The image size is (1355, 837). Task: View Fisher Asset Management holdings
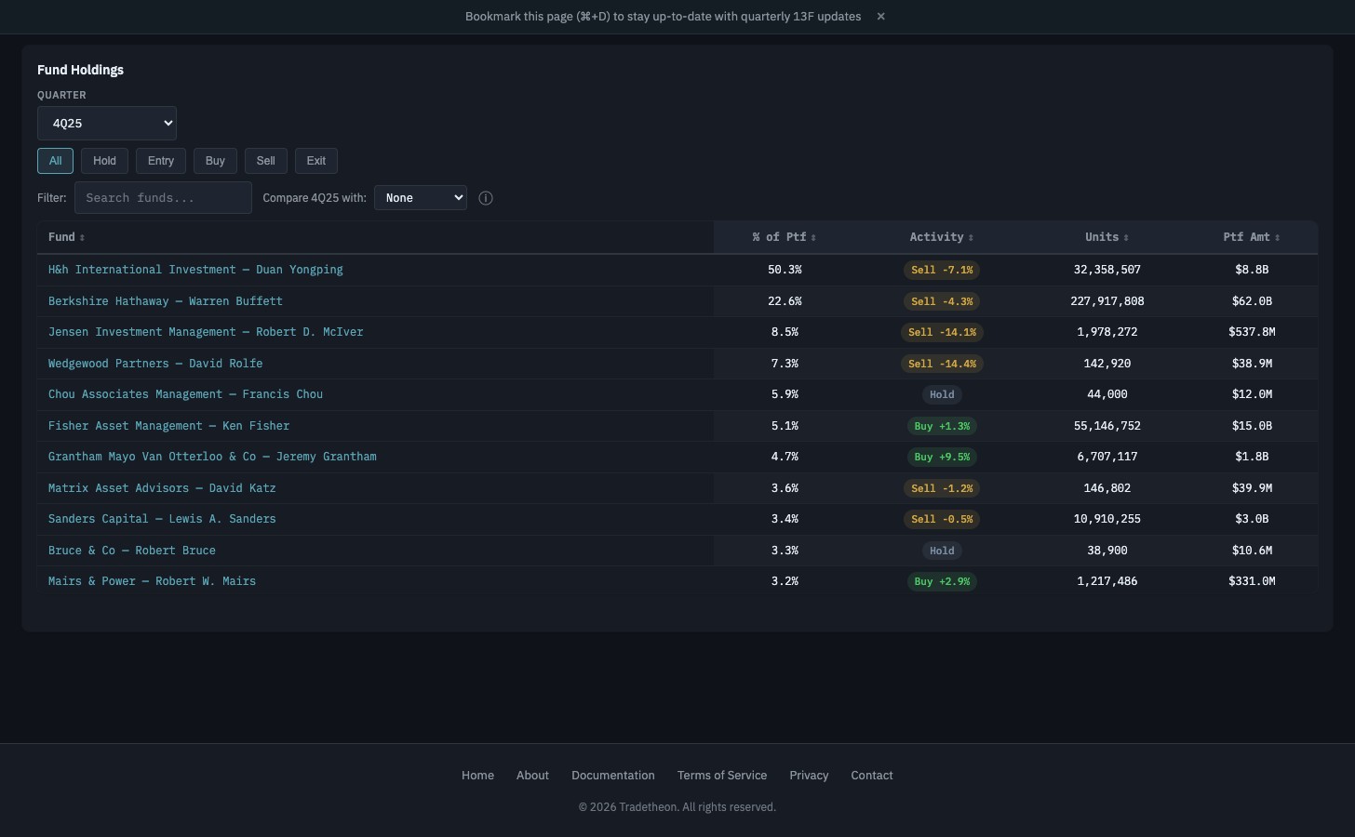point(168,425)
